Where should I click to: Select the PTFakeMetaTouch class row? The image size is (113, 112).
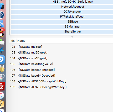click(x=62, y=17)
